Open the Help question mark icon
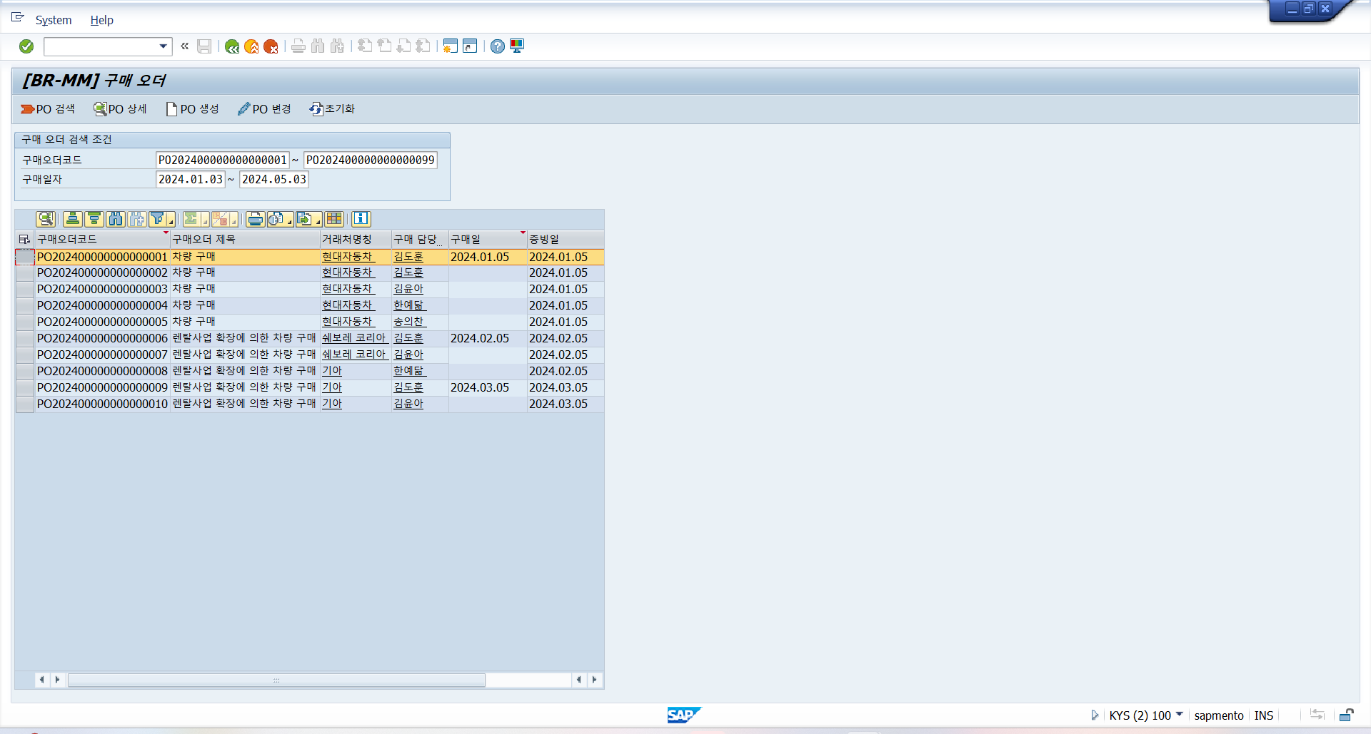This screenshot has height=734, width=1371. pyautogui.click(x=498, y=46)
